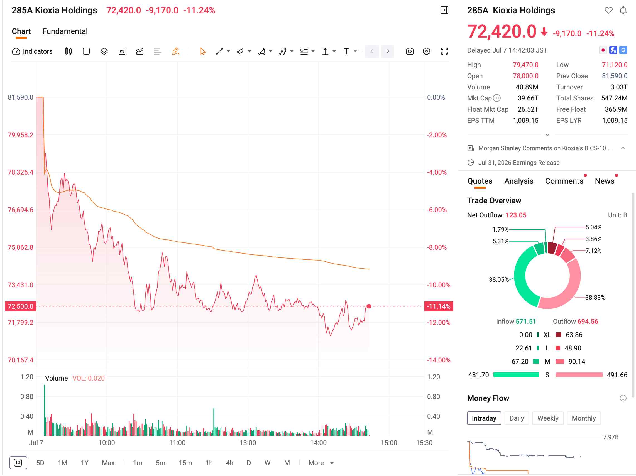Open chart settings gear icon
Viewport: 636px width, 476px height.
(427, 51)
